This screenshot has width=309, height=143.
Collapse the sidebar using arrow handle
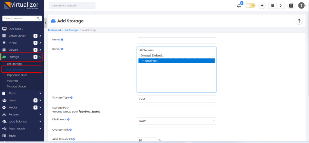46,23
